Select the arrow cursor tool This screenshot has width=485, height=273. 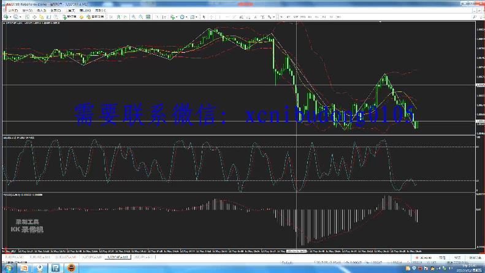pos(204,17)
